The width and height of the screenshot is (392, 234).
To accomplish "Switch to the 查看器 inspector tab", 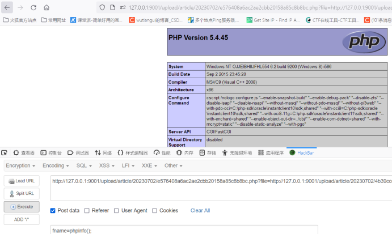I will (x=24, y=153).
